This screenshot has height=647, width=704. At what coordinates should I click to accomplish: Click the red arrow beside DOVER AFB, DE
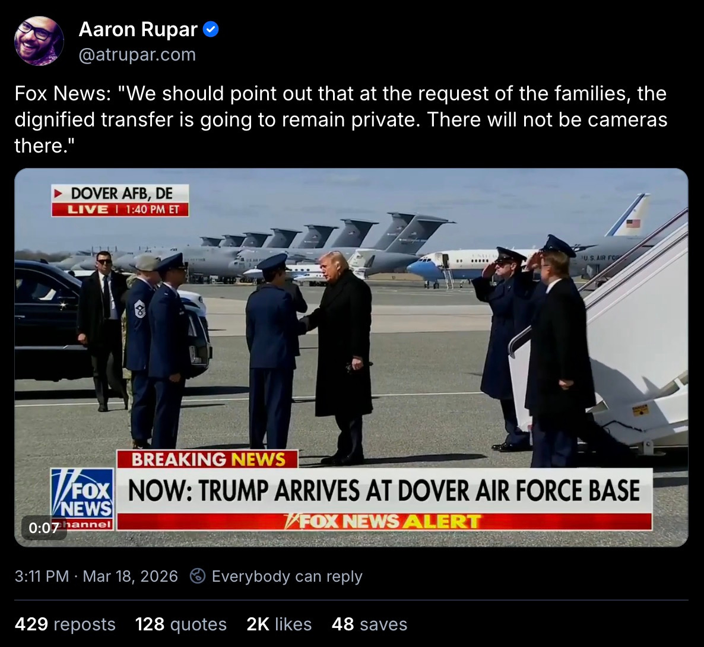pyautogui.click(x=58, y=194)
